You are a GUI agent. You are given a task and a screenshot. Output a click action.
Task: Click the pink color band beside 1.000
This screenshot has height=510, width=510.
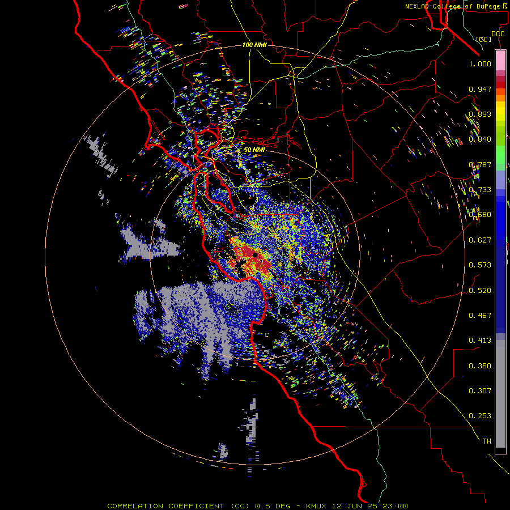pyautogui.click(x=500, y=61)
